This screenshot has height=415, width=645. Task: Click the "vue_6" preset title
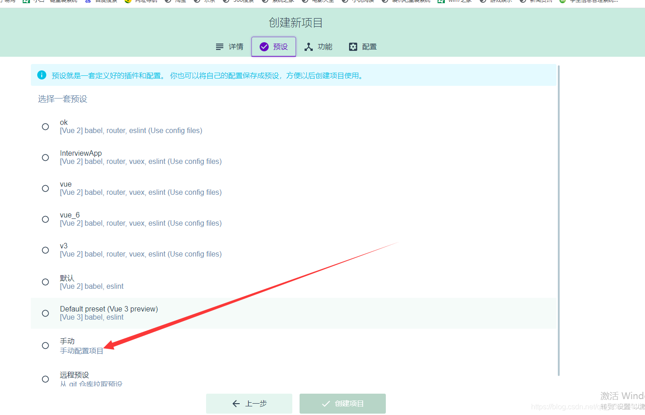tap(70, 215)
